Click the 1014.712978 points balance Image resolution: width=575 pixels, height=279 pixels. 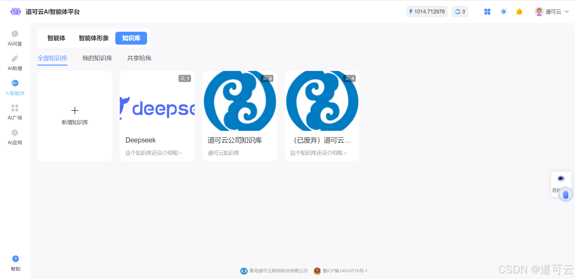pyautogui.click(x=427, y=12)
